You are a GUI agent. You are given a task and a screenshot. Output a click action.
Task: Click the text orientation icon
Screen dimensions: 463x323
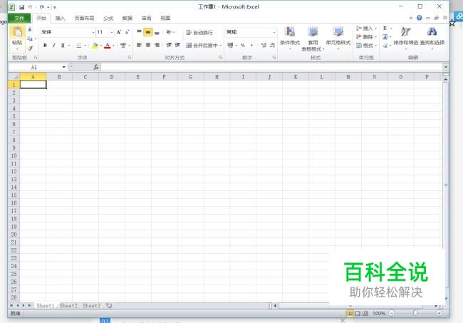coord(169,31)
